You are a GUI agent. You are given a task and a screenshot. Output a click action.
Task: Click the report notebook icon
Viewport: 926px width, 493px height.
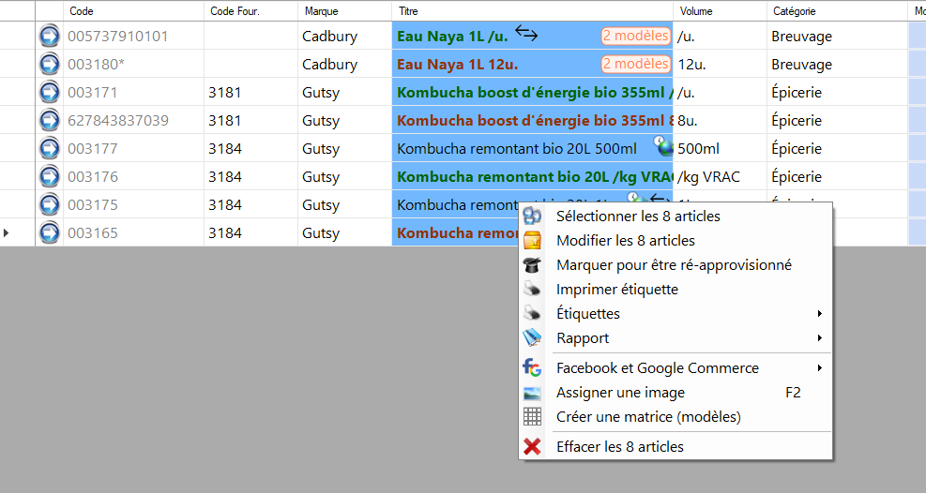(x=532, y=337)
